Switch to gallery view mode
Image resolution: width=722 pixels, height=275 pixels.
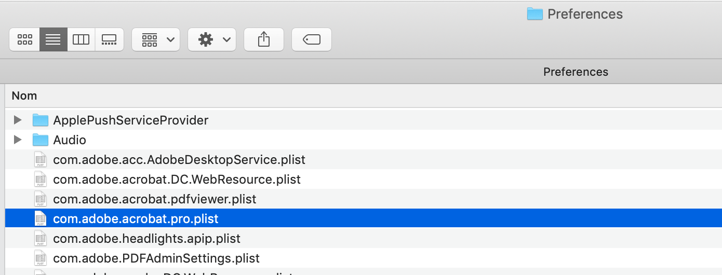pos(109,39)
